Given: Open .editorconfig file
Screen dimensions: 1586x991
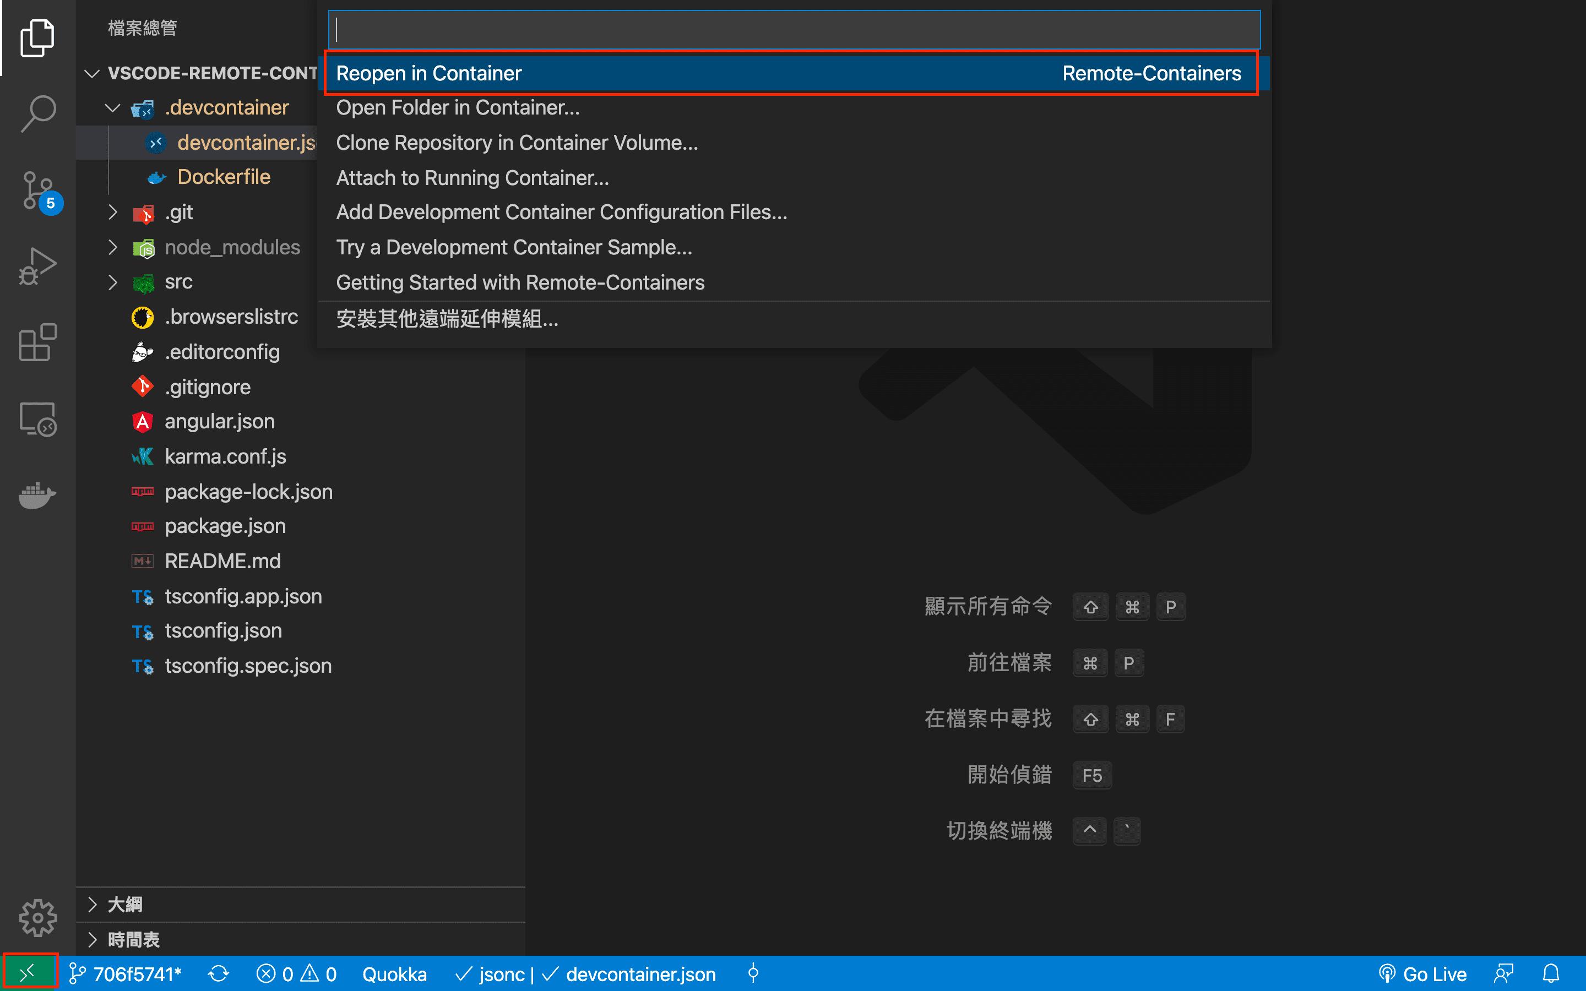Looking at the screenshot, I should (x=300, y=352).
